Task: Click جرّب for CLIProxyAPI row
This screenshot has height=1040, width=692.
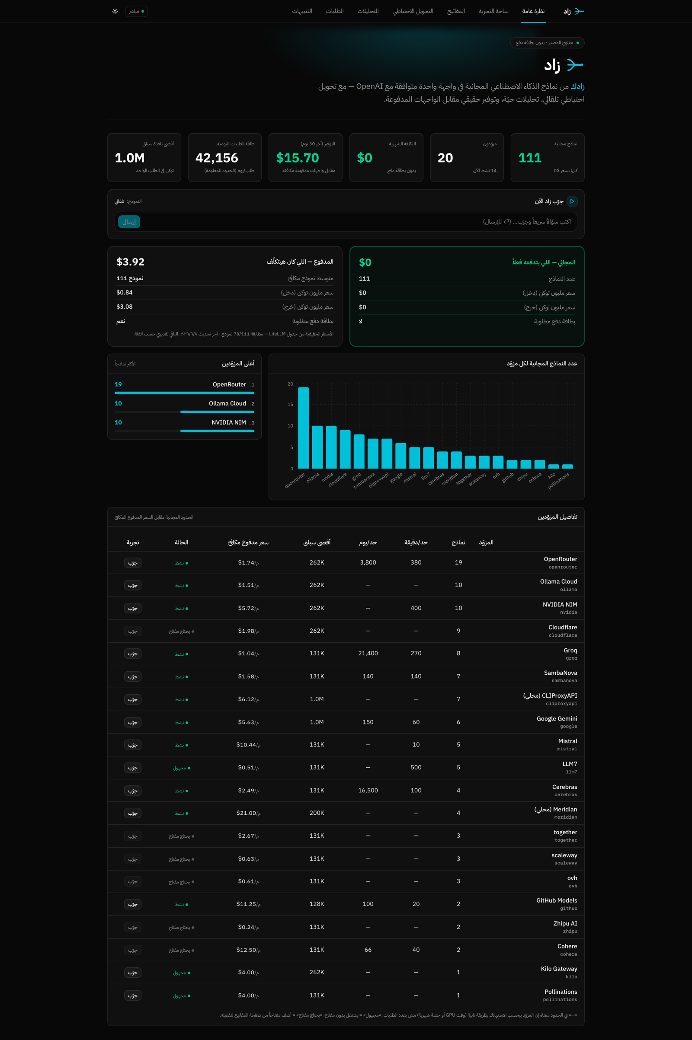Action: tap(132, 699)
